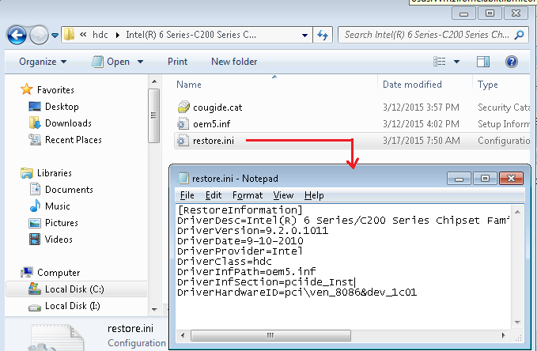Refresh the folder with the Refresh button
537x351 pixels.
[323, 35]
